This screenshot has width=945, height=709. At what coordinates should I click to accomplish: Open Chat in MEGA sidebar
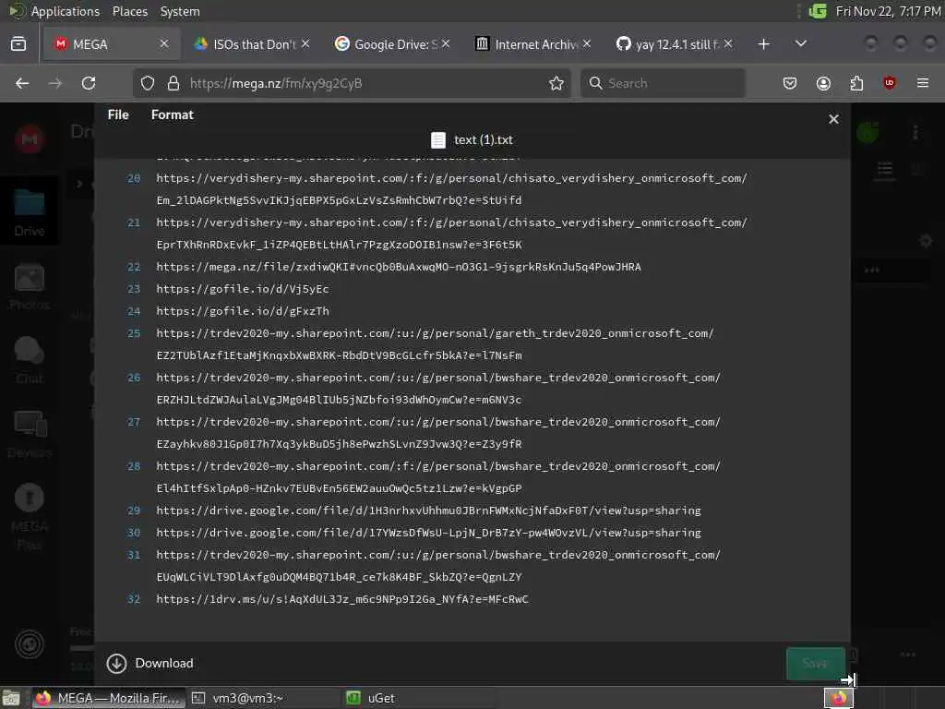[x=29, y=360]
